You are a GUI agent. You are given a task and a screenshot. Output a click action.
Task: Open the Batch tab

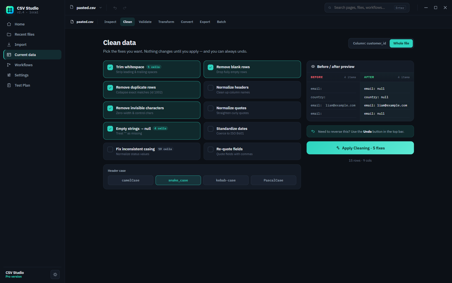pyautogui.click(x=221, y=22)
